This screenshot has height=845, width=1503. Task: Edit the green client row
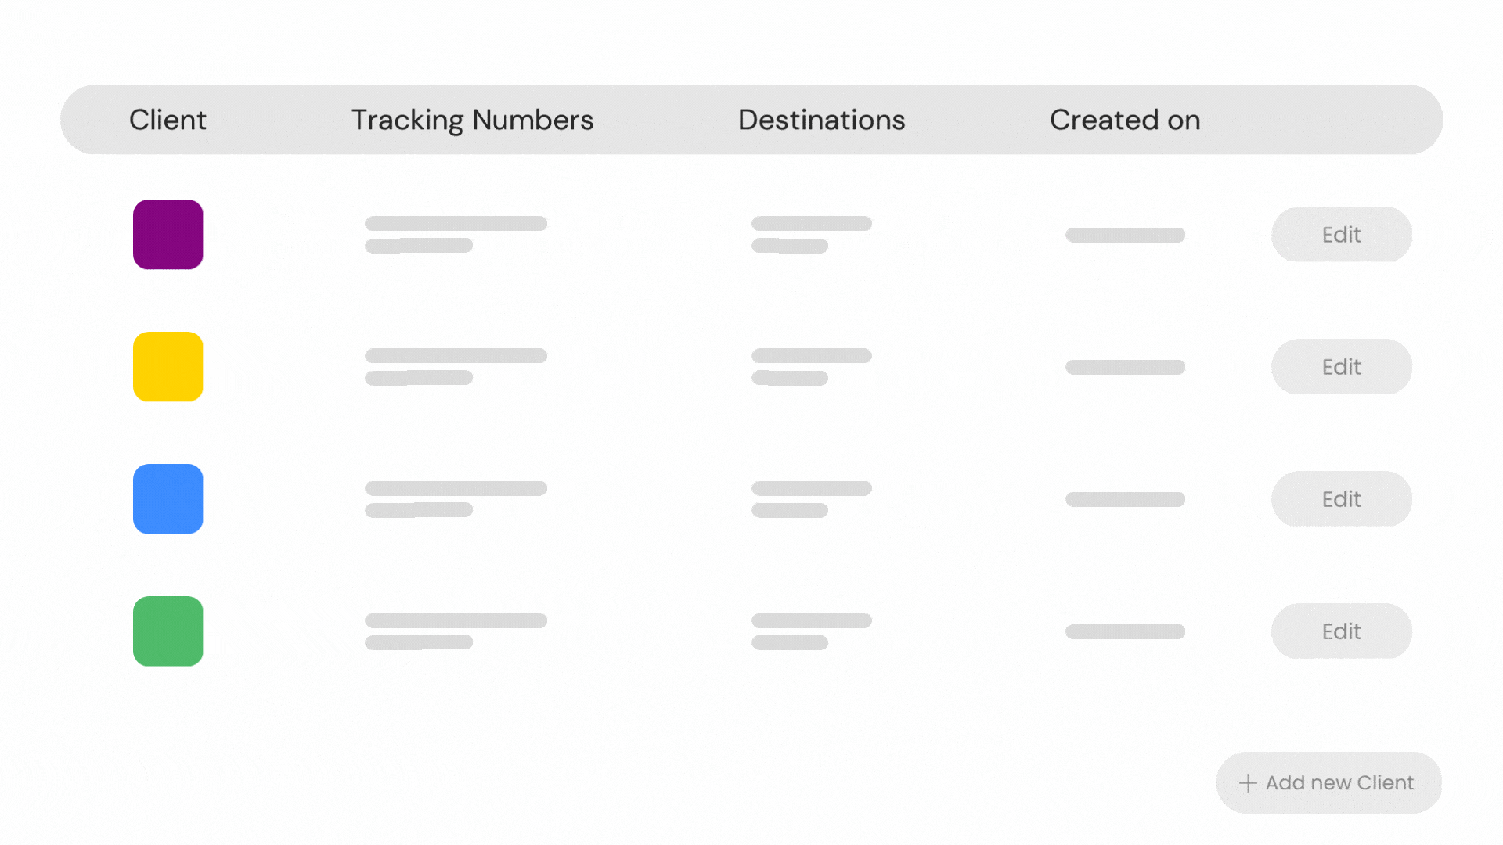1341,631
